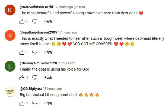The image size is (166, 106).
Task: Reply to lemmysimukoko7128's comment
Action: click(48, 78)
